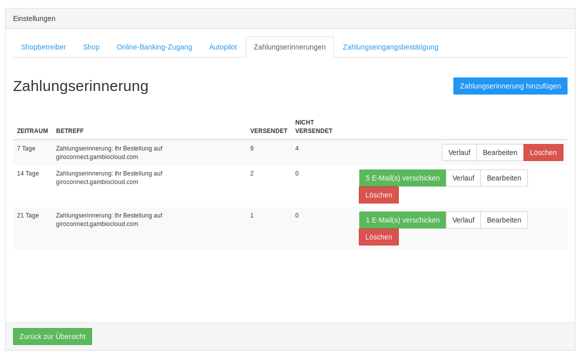Screen dimensions: 583x359
Task: Open the Online-Banking-Zugang tab
Action: (154, 47)
